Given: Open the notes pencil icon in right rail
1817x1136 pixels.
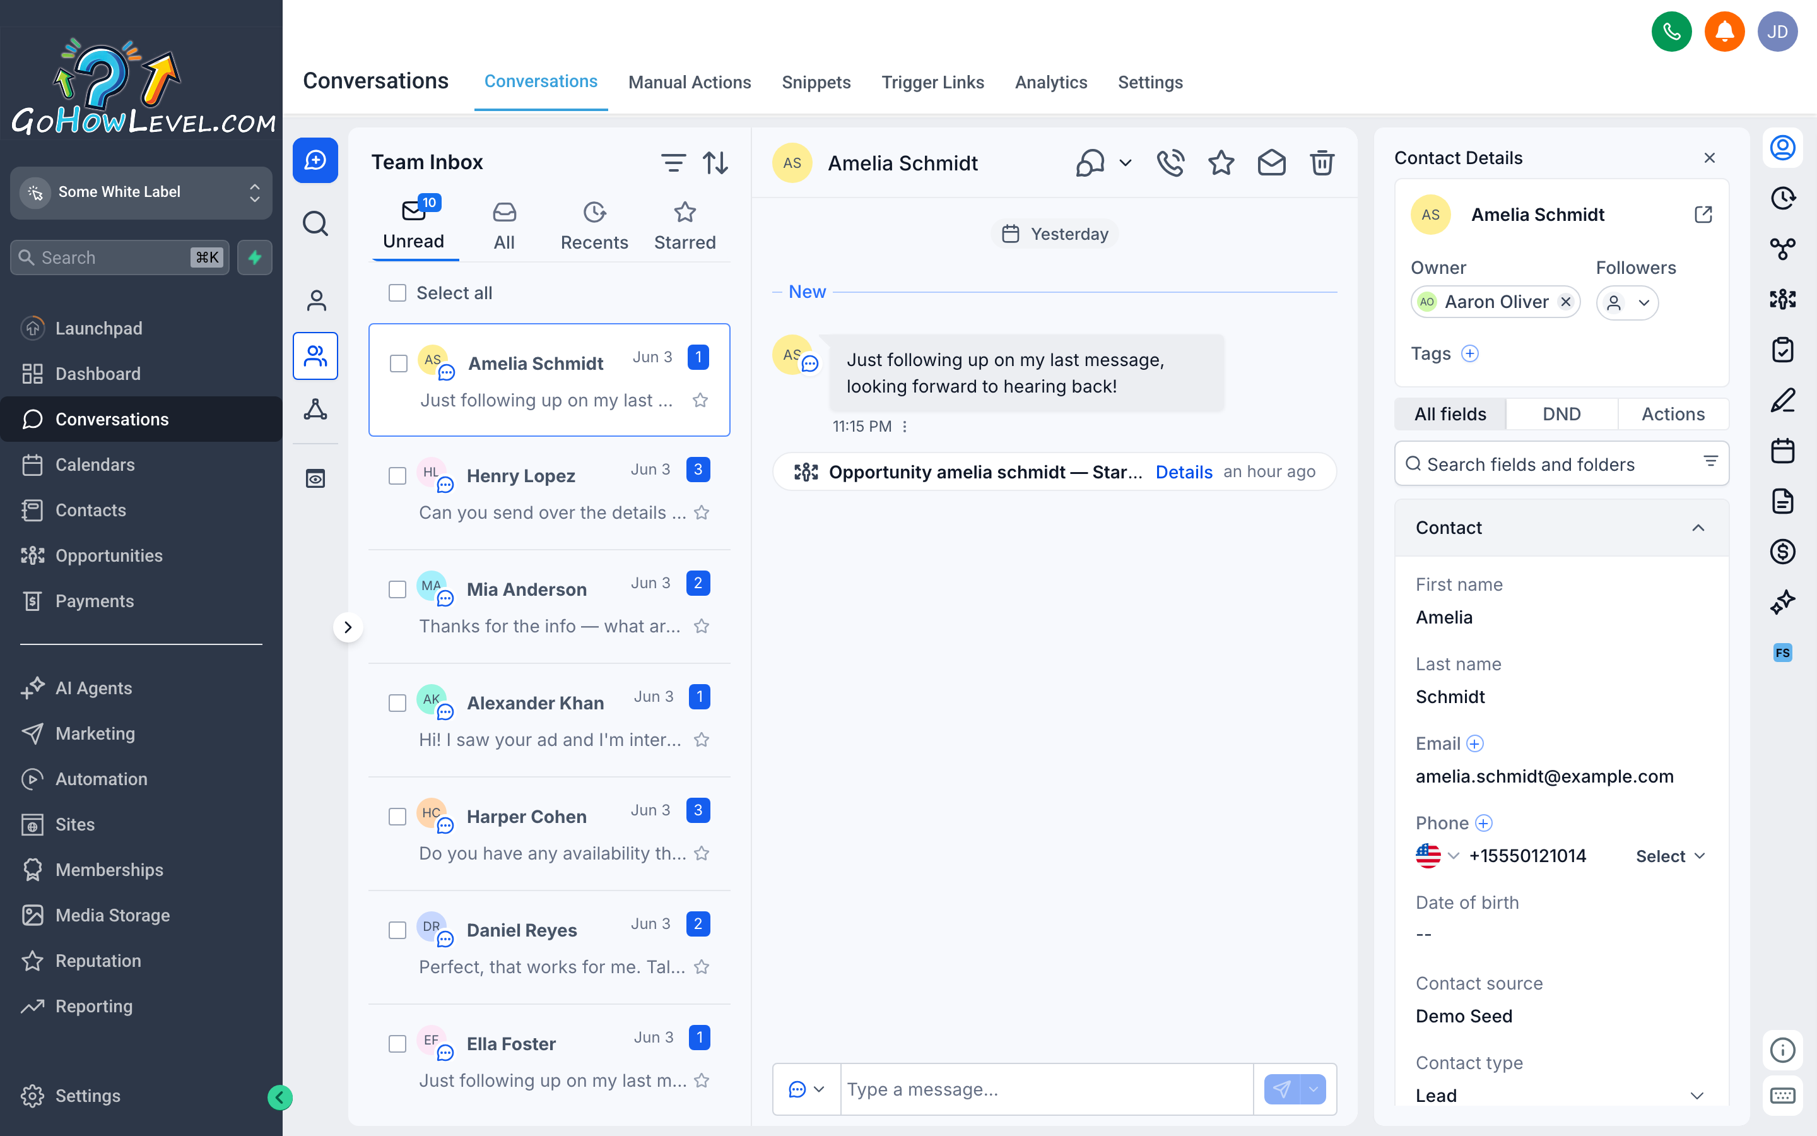Looking at the screenshot, I should pos(1782,401).
